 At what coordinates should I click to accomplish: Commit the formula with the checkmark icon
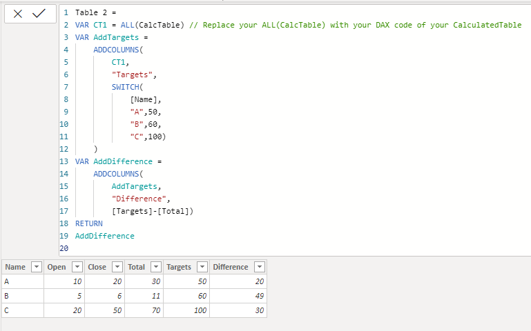[x=39, y=14]
